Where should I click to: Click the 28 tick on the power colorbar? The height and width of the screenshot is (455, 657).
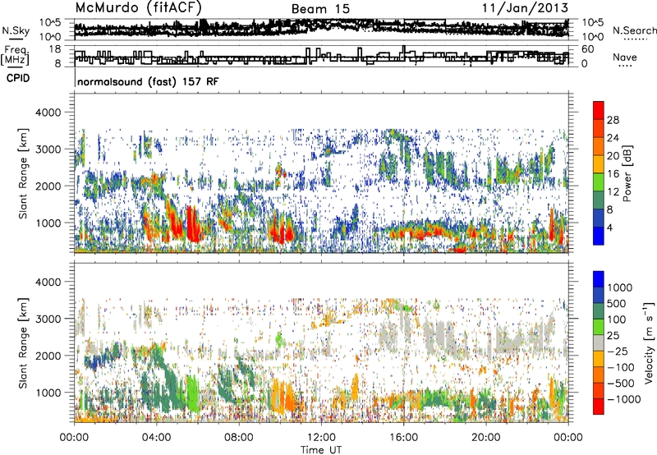coord(613,120)
